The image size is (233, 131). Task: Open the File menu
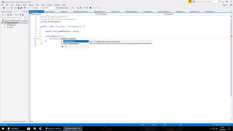[x=2, y=5]
